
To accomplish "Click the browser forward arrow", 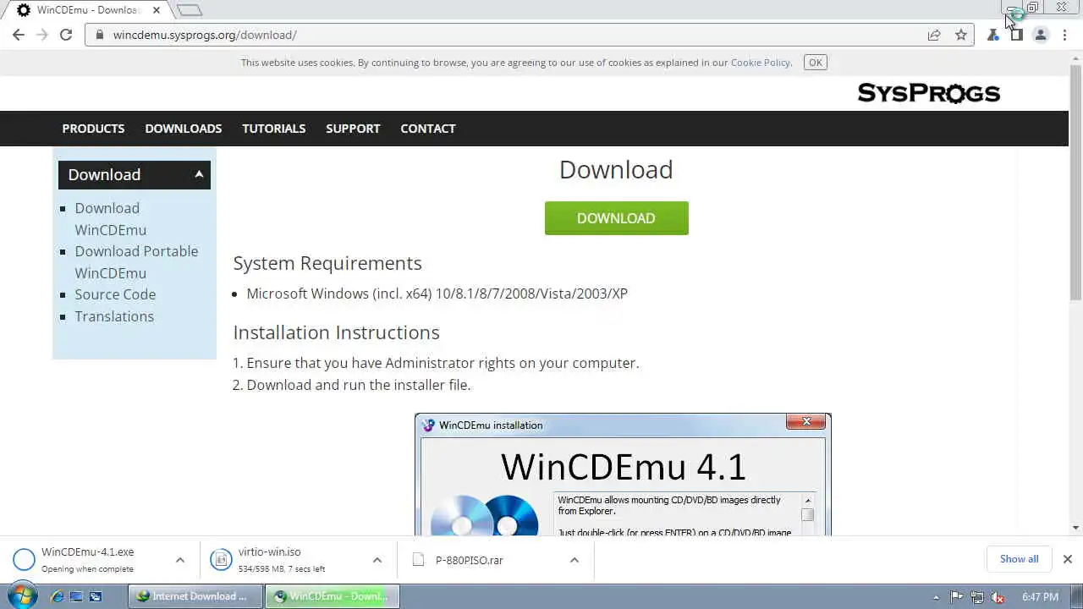I will click(x=42, y=35).
